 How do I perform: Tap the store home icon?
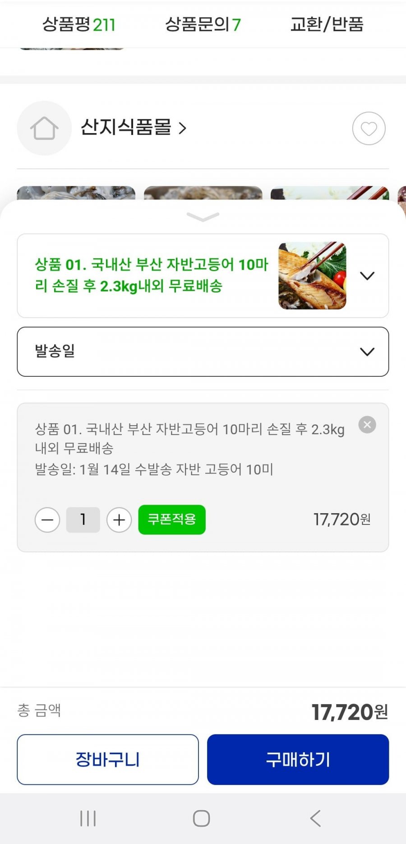[x=44, y=128]
